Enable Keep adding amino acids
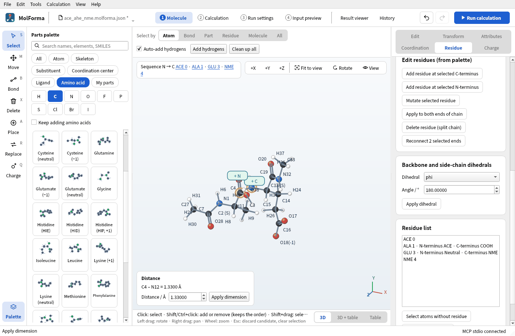The image size is (515, 336). click(34, 122)
